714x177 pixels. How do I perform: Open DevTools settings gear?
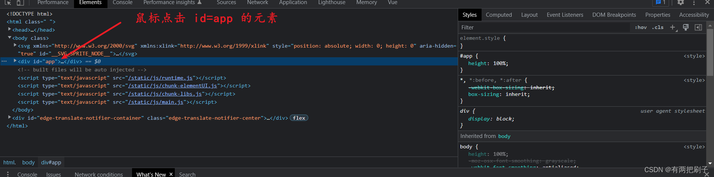coord(681,3)
